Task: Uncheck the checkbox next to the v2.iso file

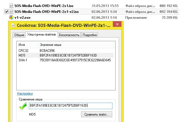Action: 7,11
